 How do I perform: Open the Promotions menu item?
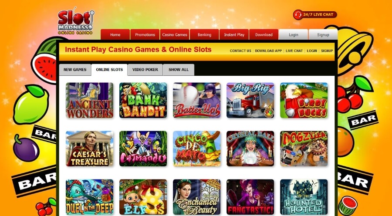point(145,35)
